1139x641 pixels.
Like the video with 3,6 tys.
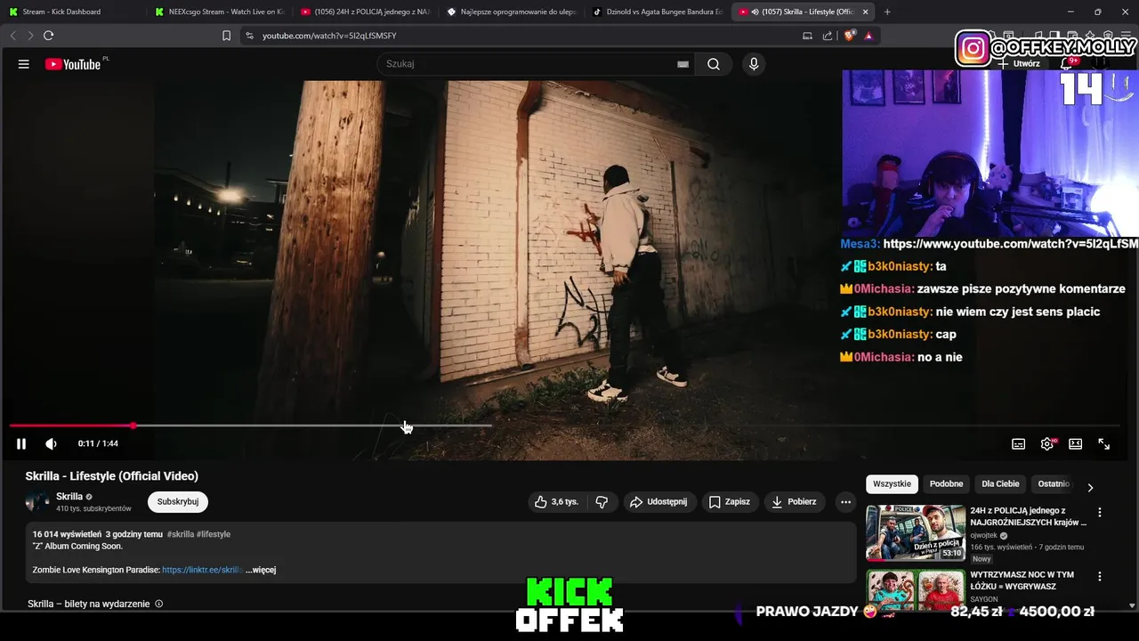click(x=557, y=502)
